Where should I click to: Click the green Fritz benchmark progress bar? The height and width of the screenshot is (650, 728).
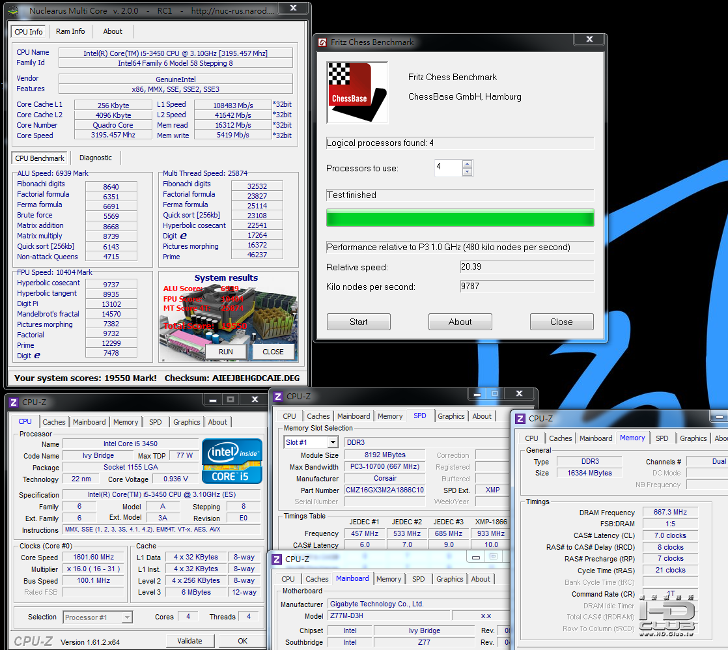point(460,218)
